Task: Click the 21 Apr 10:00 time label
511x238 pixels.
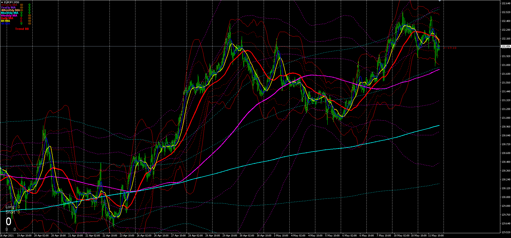Action: tap(76, 236)
